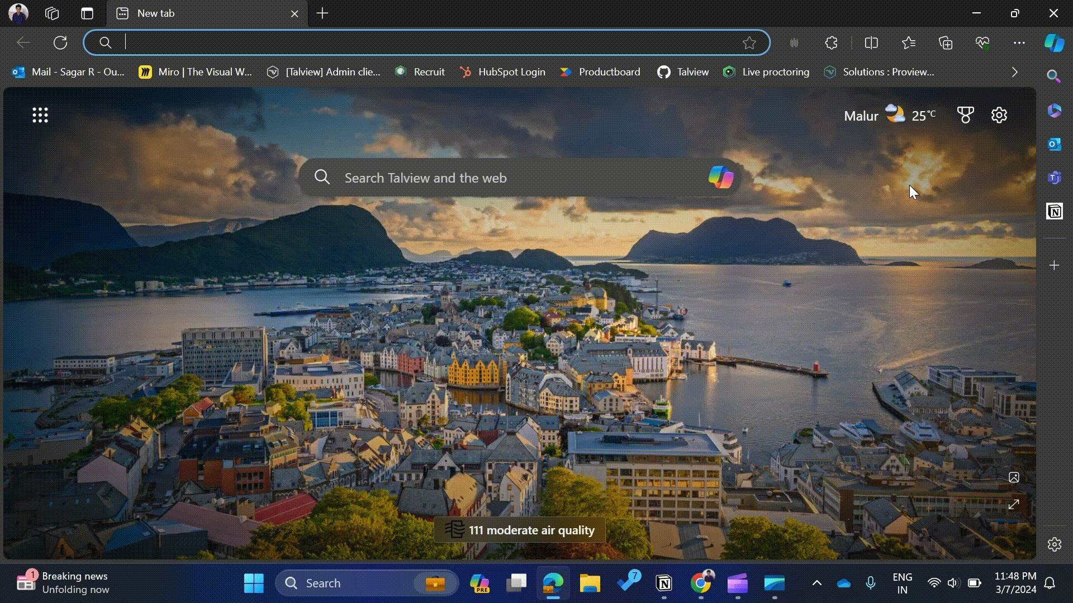Open the Recruit bookmark
The image size is (1073, 603).
420,72
